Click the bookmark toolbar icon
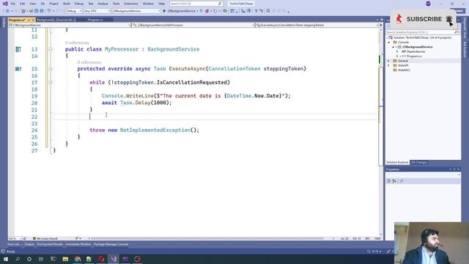This screenshot has width=469, height=264. click(268, 11)
